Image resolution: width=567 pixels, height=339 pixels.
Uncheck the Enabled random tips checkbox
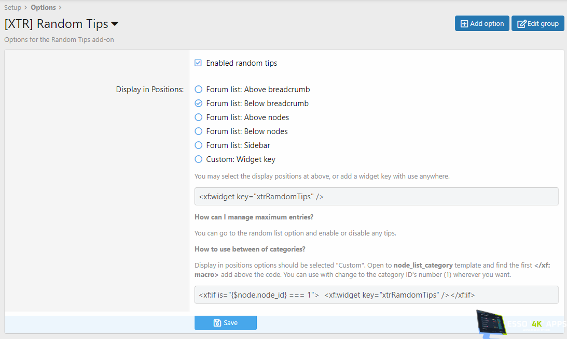coord(198,63)
